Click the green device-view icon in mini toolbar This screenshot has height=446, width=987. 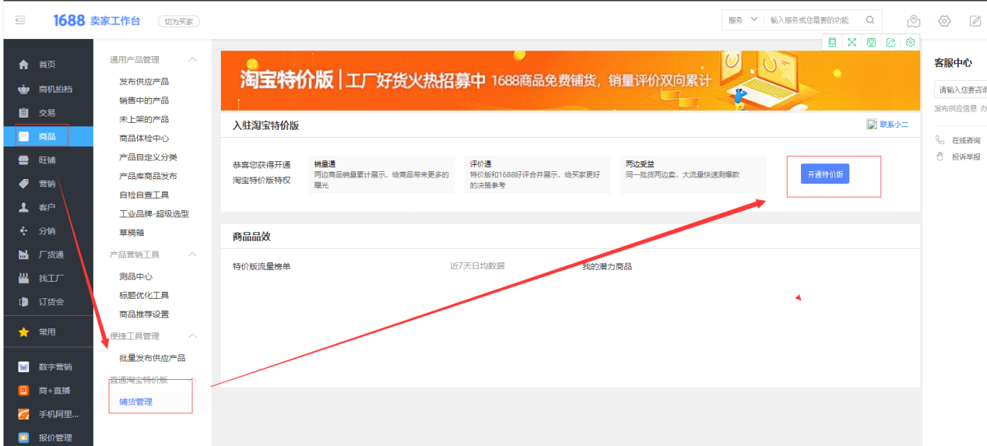click(x=832, y=42)
